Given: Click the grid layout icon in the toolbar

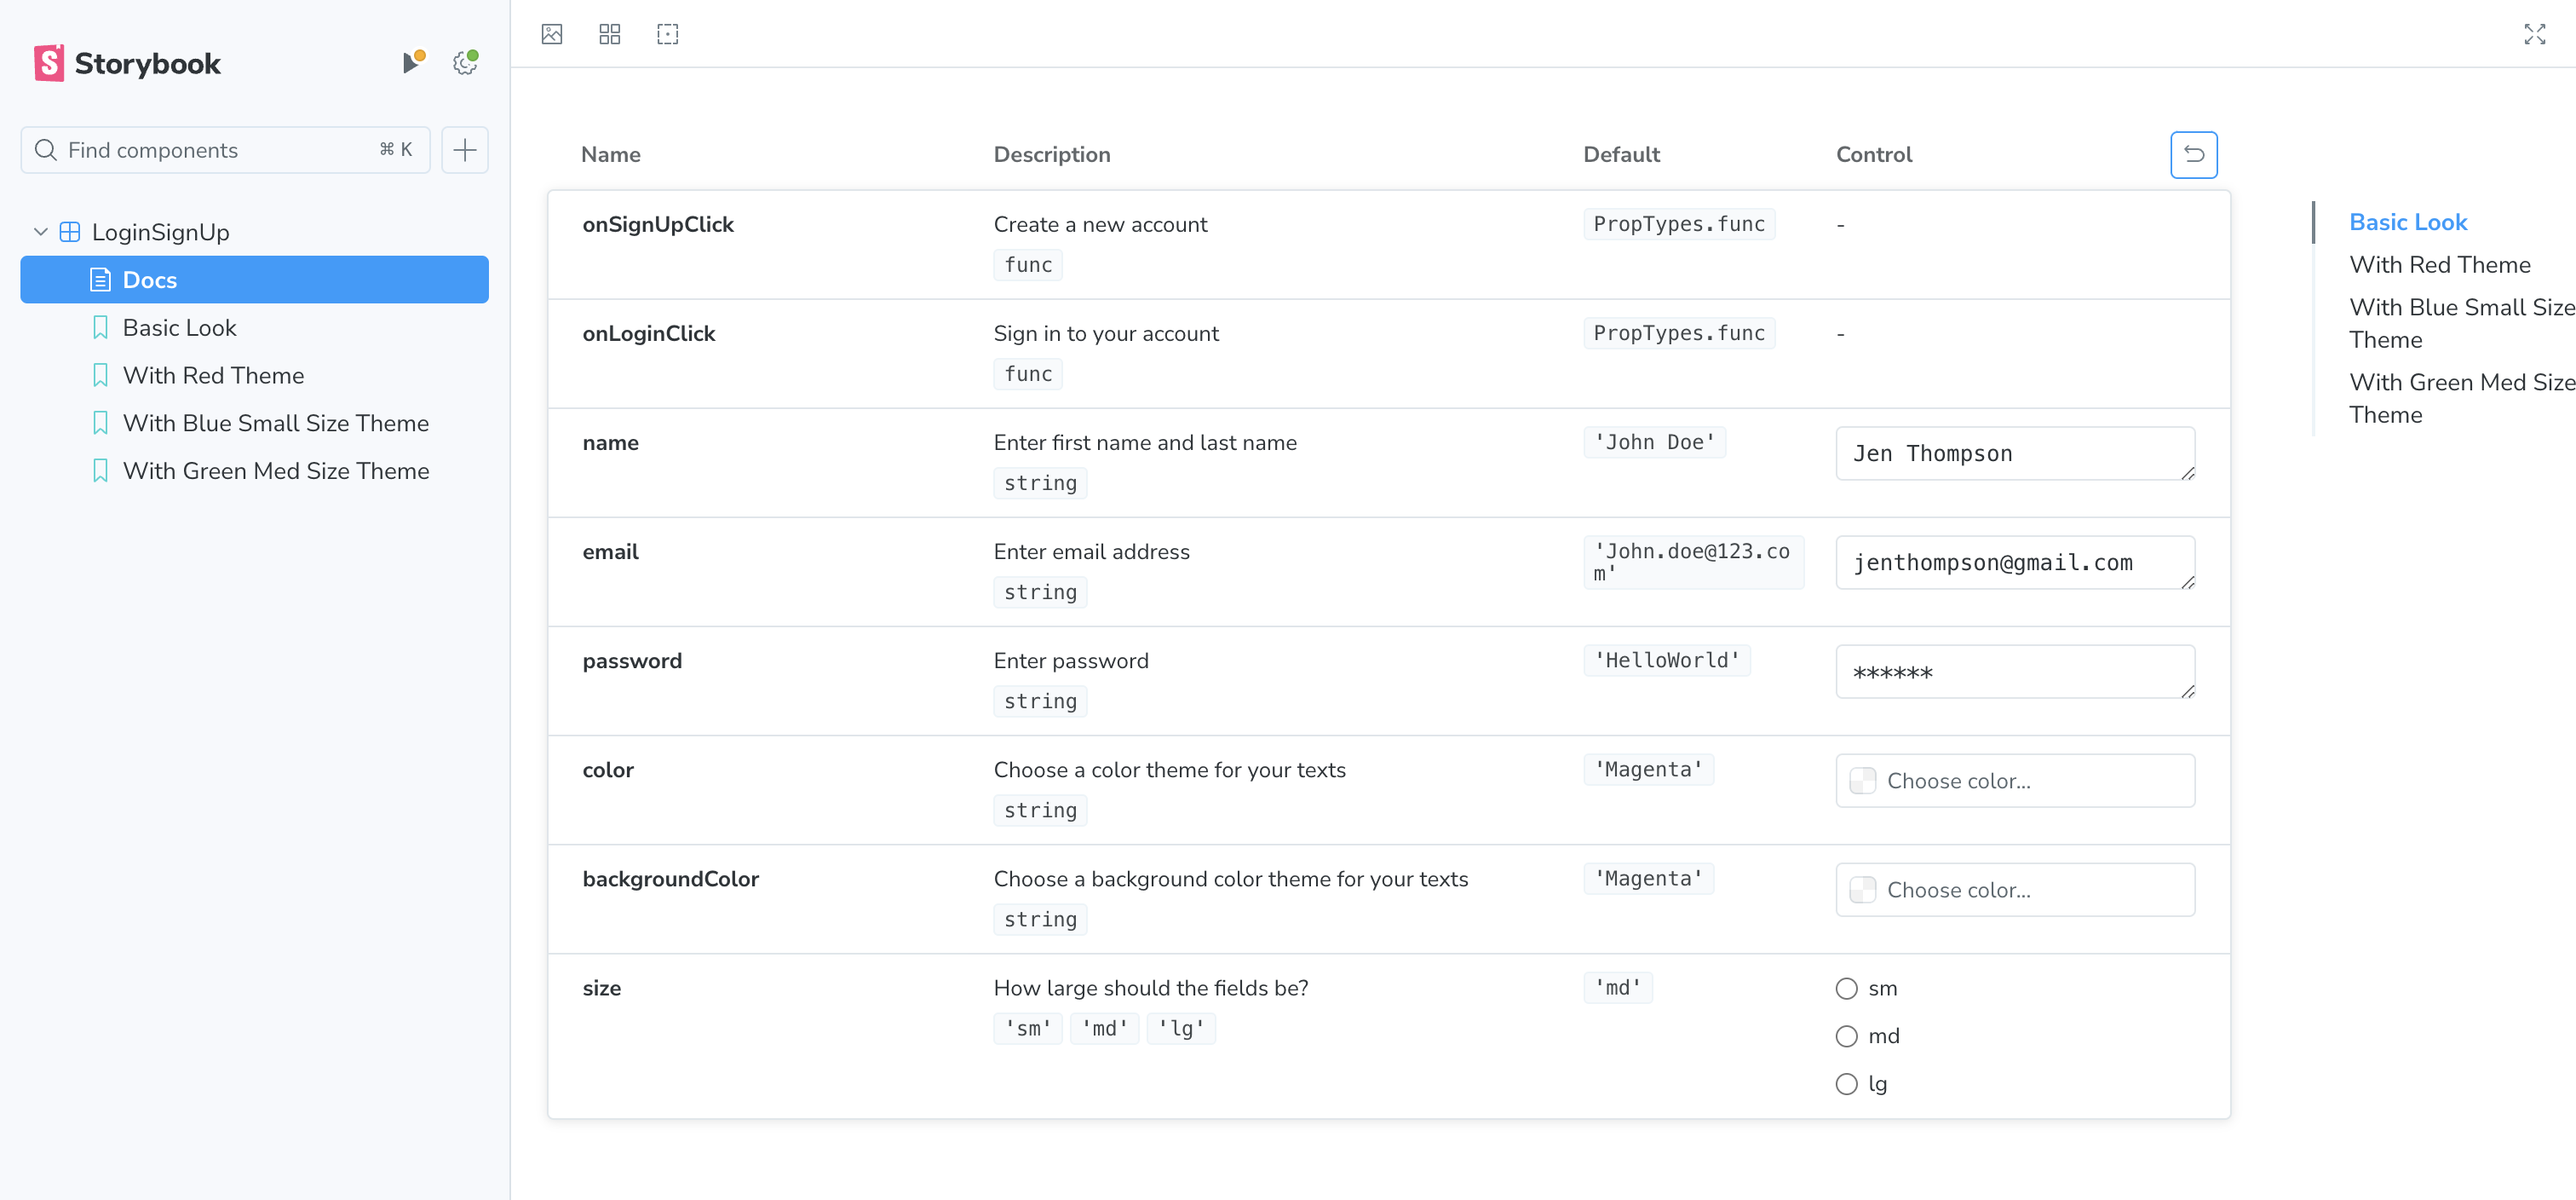Looking at the screenshot, I should pyautogui.click(x=609, y=33).
